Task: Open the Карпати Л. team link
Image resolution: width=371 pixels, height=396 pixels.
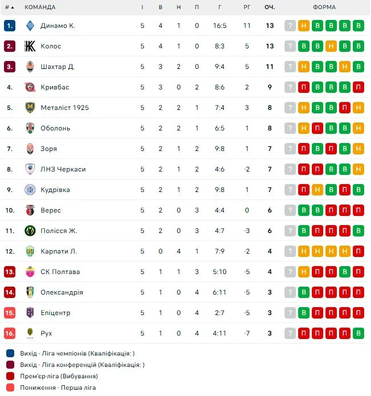Action: [59, 251]
